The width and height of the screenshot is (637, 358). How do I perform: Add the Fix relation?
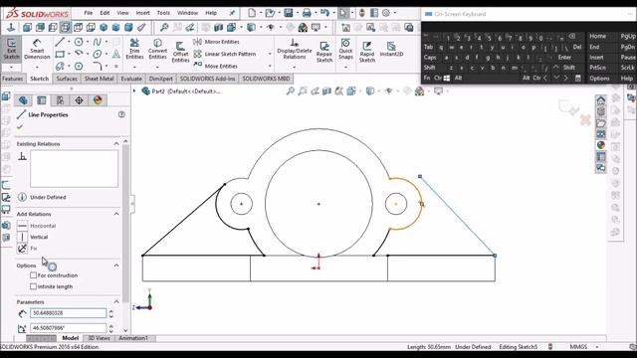27,248
